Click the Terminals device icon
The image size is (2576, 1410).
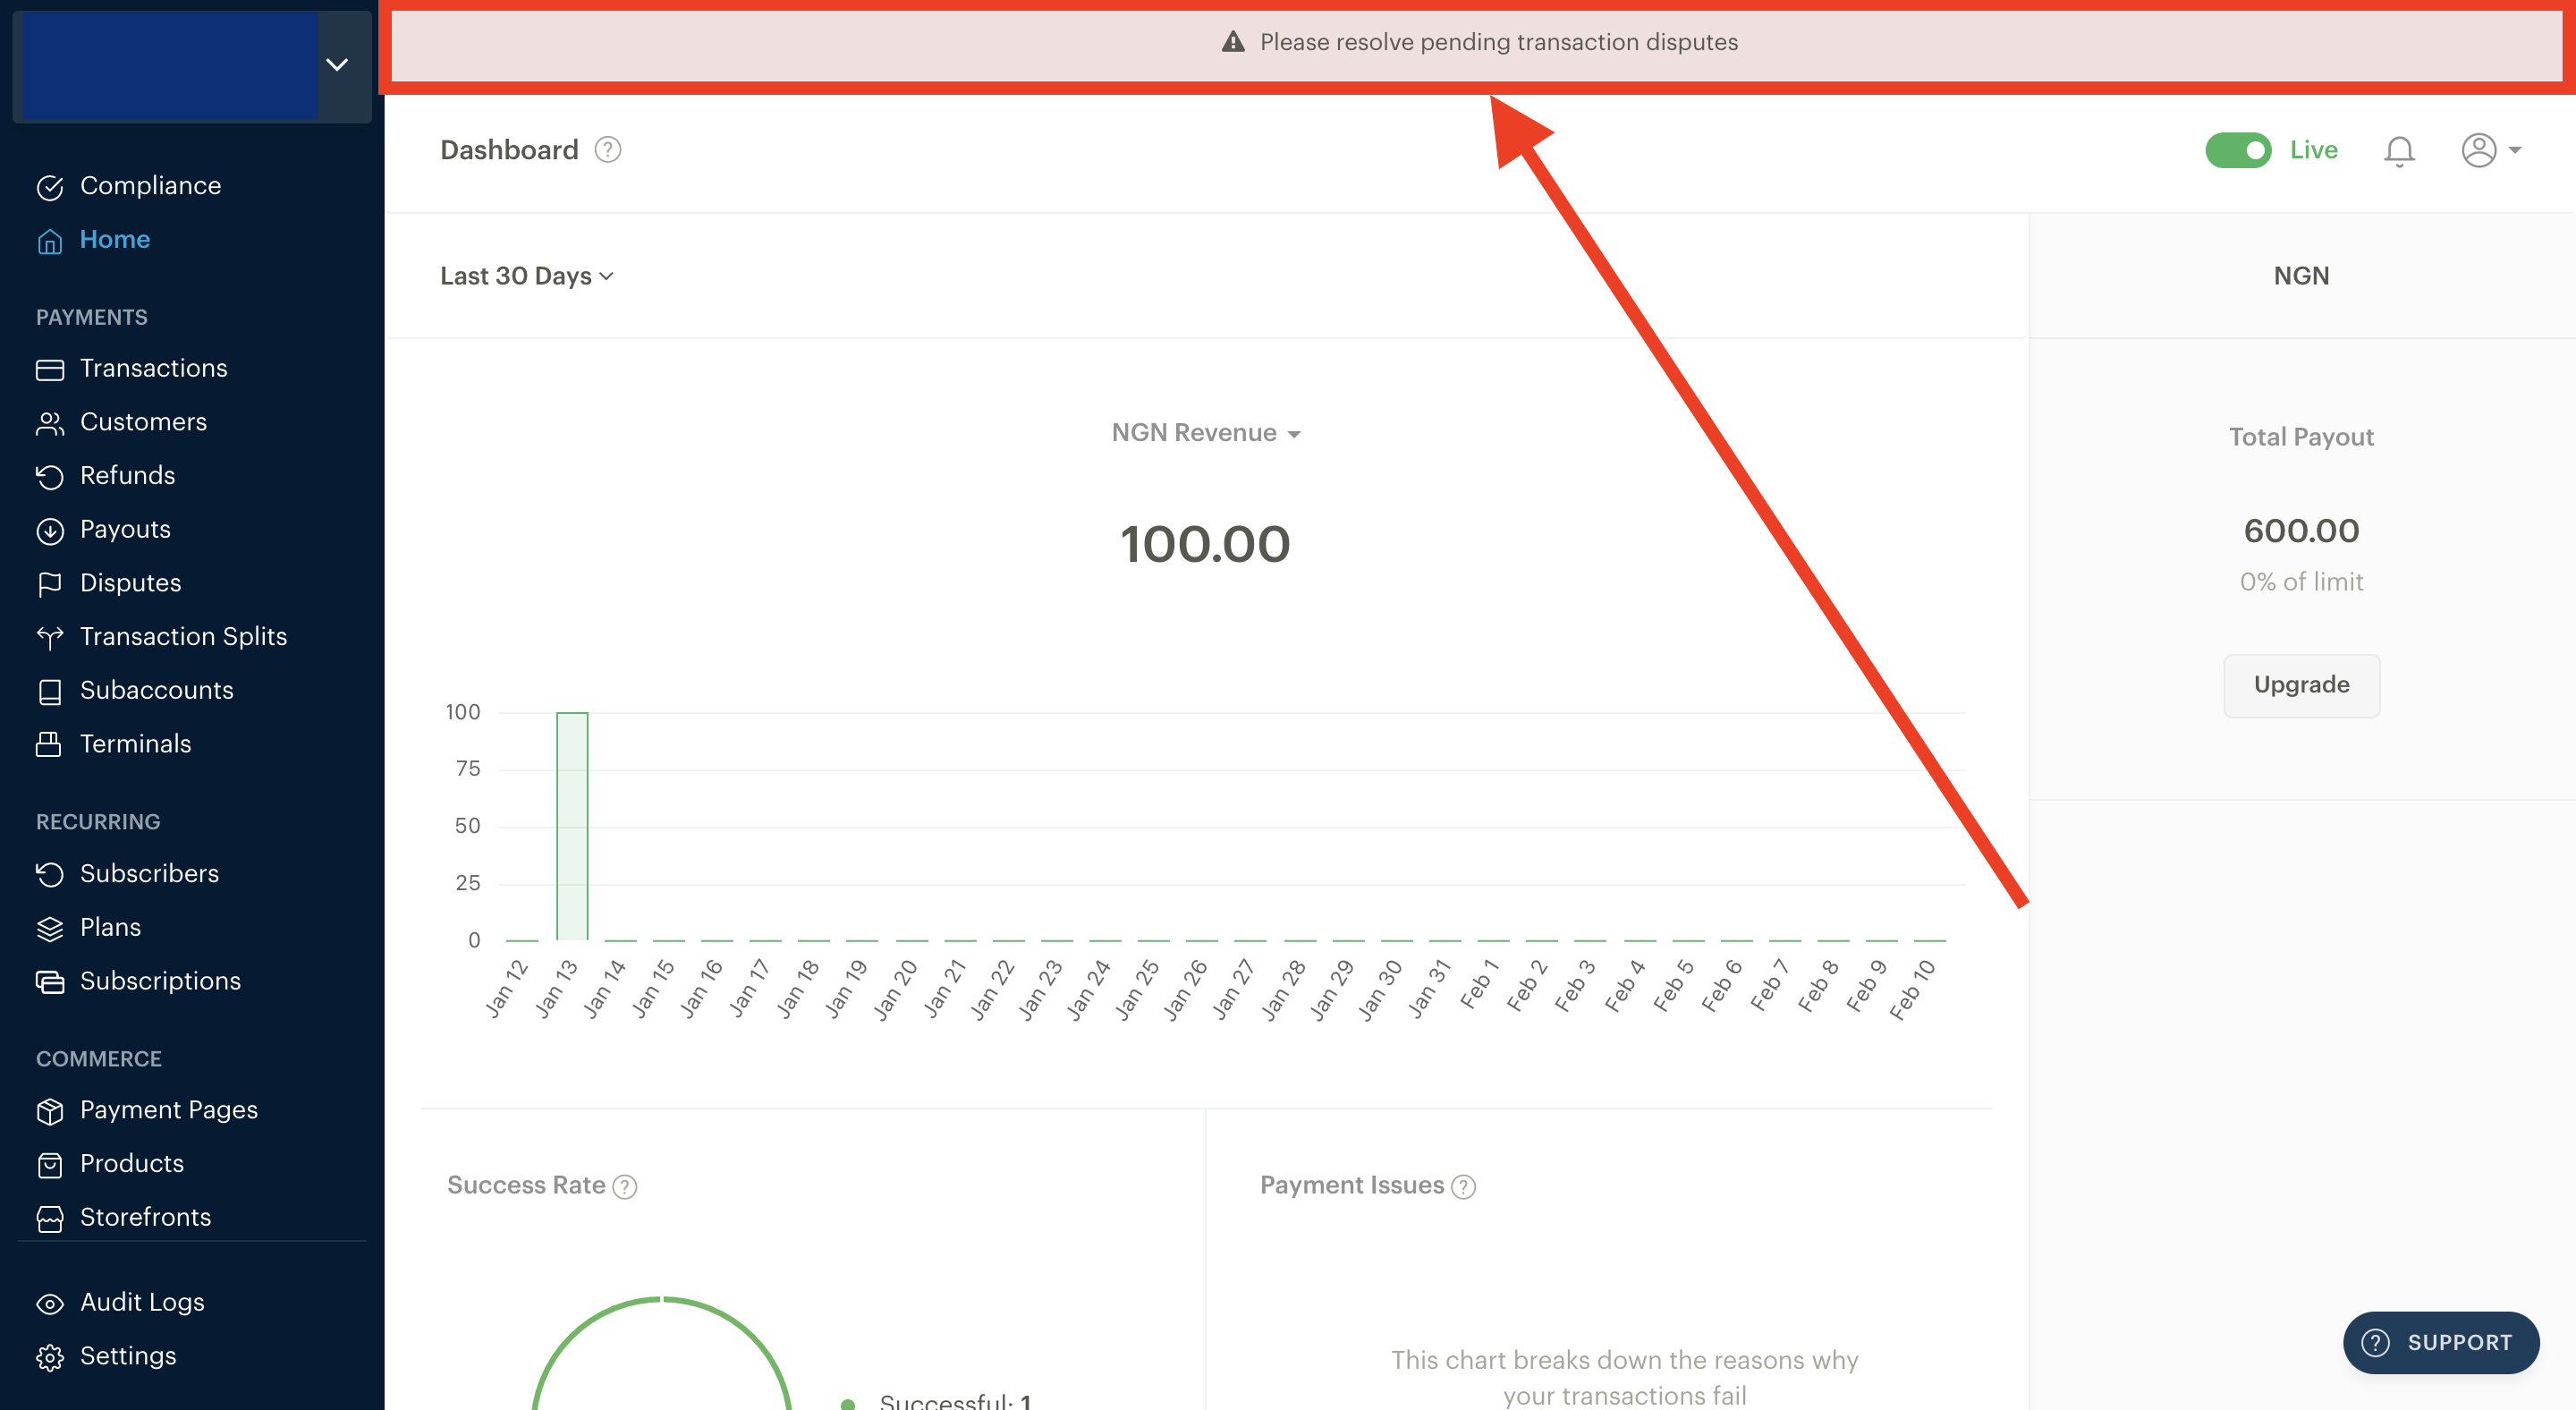point(50,745)
